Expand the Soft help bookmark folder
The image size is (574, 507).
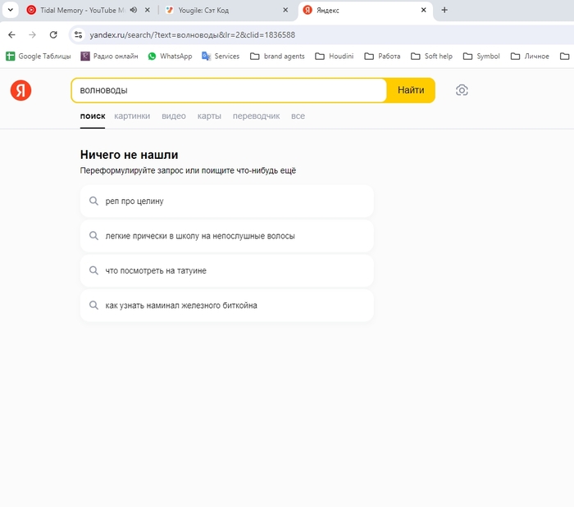tap(431, 57)
